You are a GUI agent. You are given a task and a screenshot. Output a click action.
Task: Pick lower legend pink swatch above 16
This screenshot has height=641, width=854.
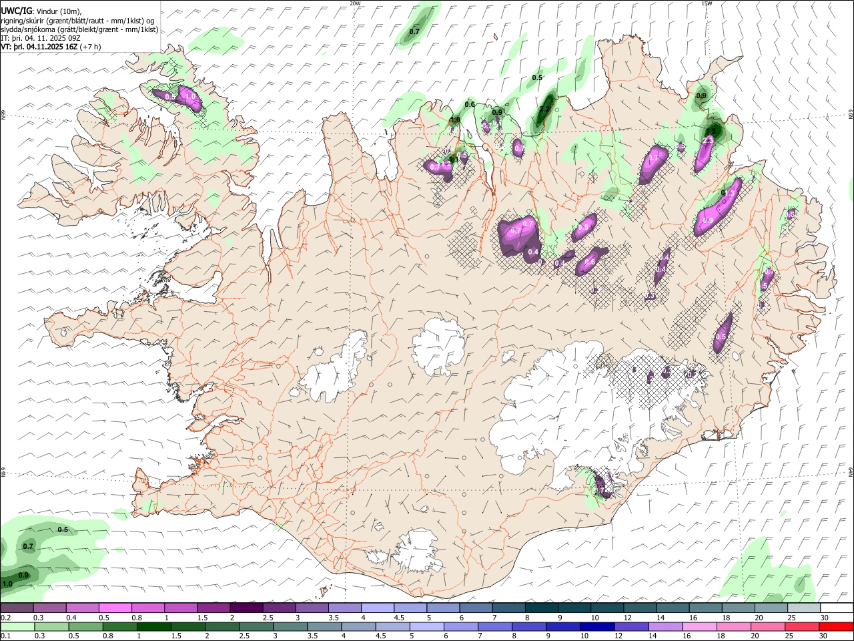(x=700, y=626)
